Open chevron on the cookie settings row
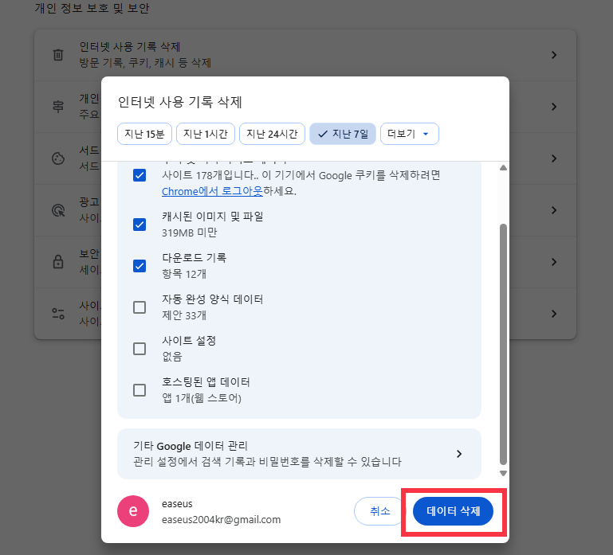The width and height of the screenshot is (613, 555). click(554, 158)
